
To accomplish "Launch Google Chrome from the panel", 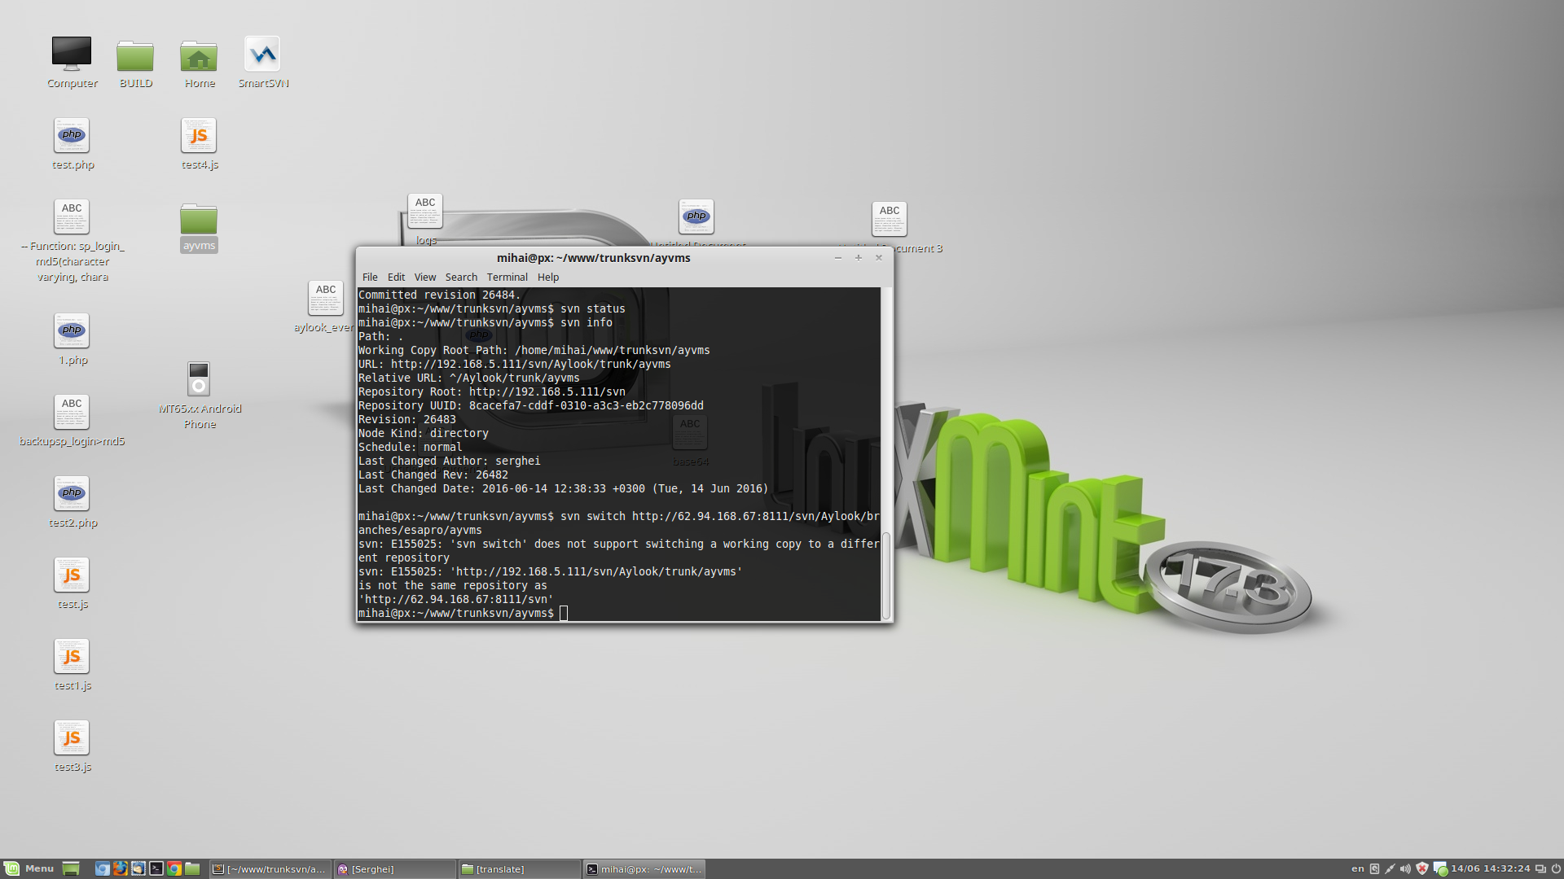I will (174, 868).
